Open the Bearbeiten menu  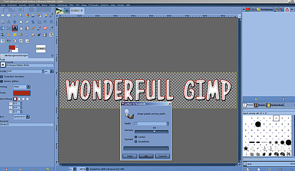click(12, 5)
